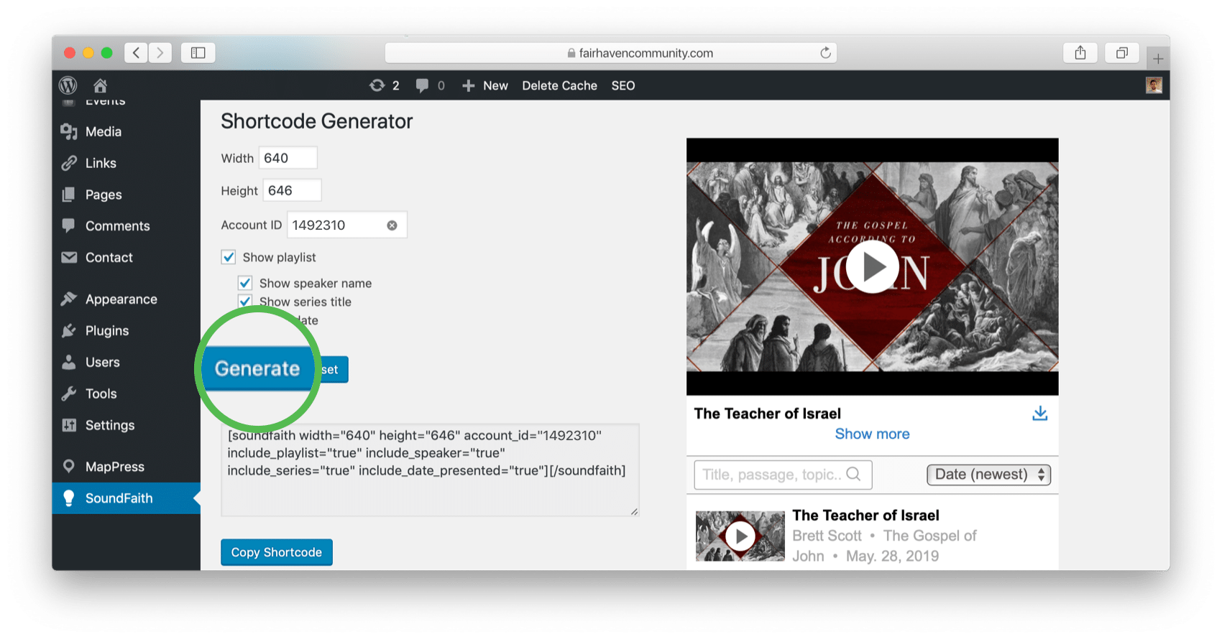The width and height of the screenshot is (1222, 639).
Task: Click the Links chain icon
Action: [69, 163]
